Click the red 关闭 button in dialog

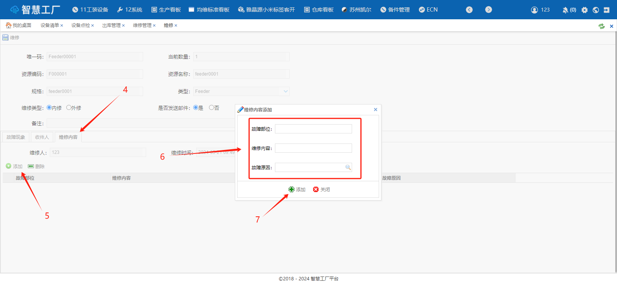point(321,189)
